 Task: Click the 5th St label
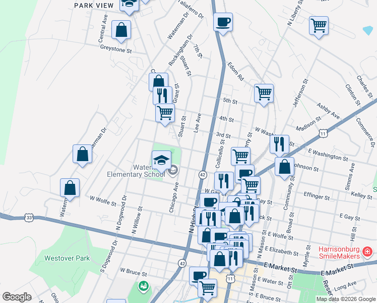230,100
